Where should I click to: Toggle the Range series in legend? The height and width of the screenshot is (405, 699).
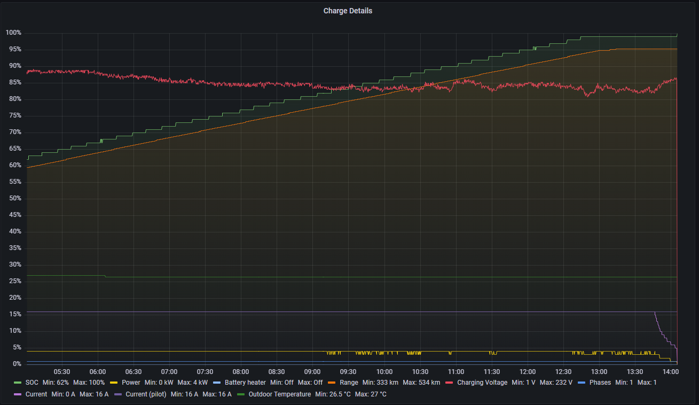(349, 383)
